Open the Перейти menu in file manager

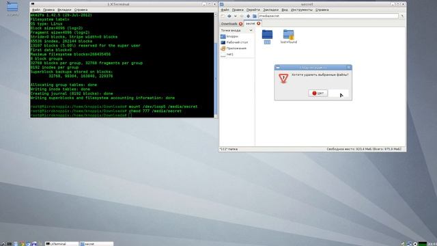[x=253, y=10]
